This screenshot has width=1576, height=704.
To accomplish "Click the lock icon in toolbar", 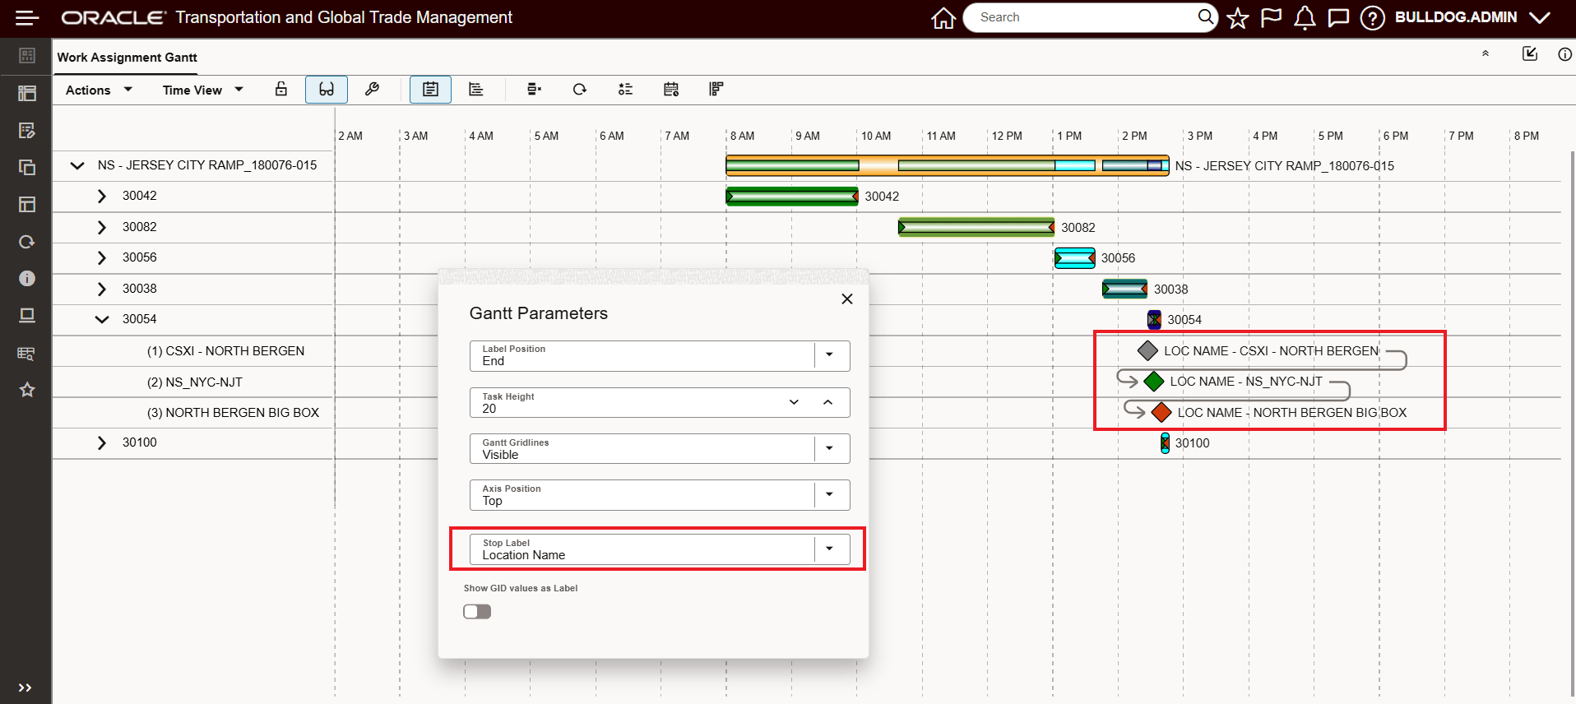I will pyautogui.click(x=281, y=89).
